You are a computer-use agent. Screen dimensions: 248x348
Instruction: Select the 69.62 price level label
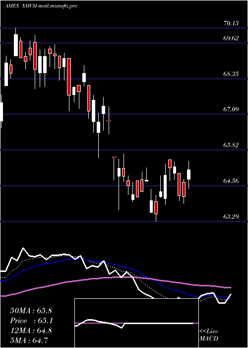click(231, 38)
